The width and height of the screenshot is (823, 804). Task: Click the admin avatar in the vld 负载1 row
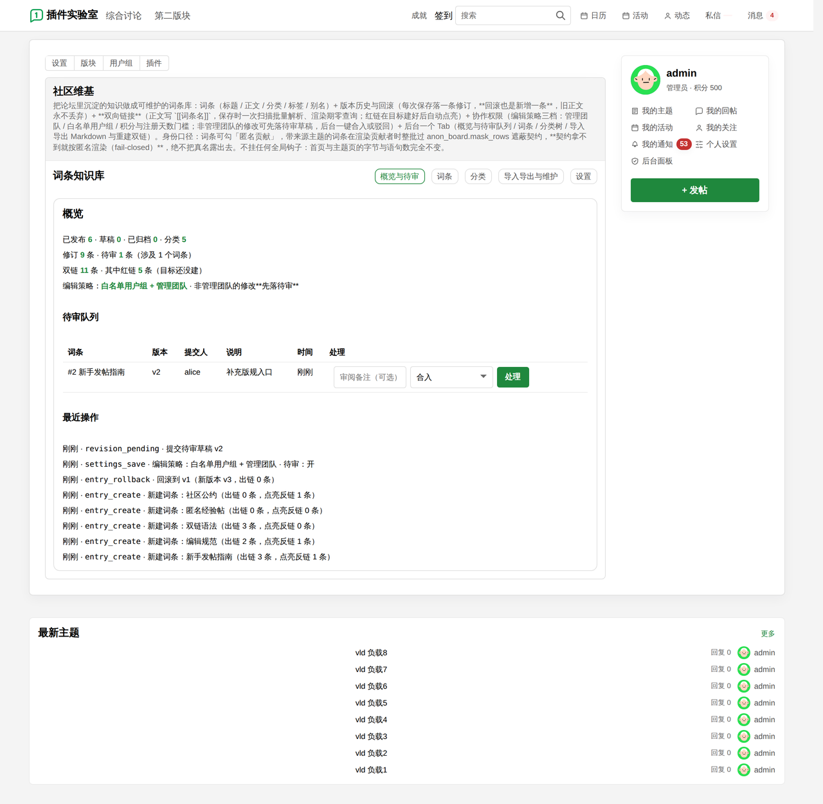point(744,770)
